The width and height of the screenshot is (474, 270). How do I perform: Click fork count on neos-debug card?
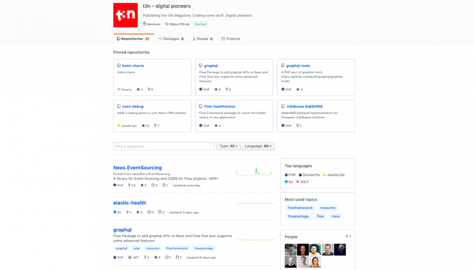click(156, 126)
